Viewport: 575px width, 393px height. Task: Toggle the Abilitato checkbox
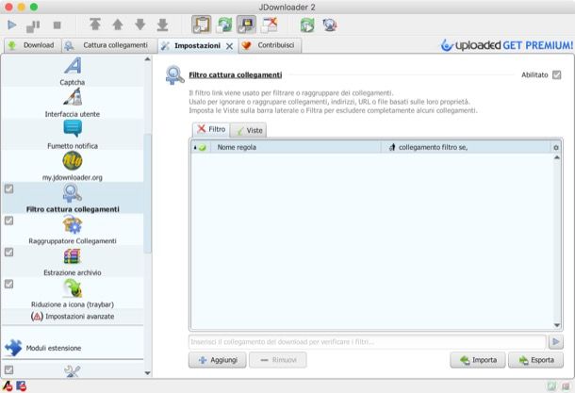point(557,74)
